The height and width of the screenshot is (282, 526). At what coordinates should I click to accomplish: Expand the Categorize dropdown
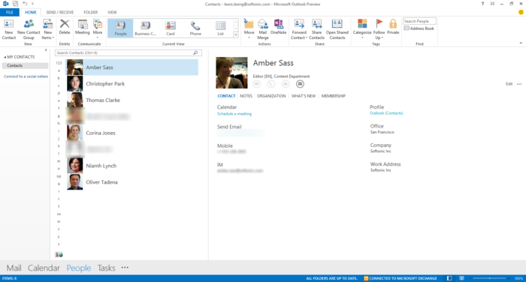(362, 29)
